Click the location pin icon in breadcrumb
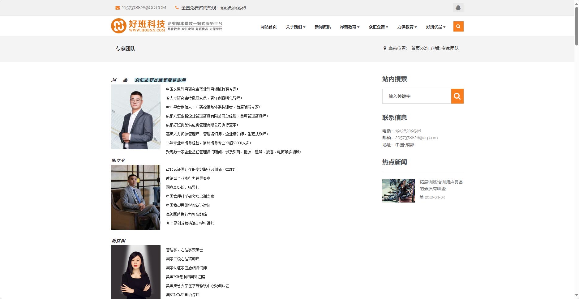 pyautogui.click(x=385, y=48)
